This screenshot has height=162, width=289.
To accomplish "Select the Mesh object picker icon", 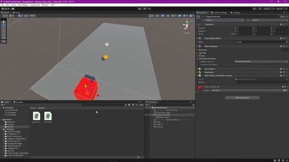I will click(287, 42).
